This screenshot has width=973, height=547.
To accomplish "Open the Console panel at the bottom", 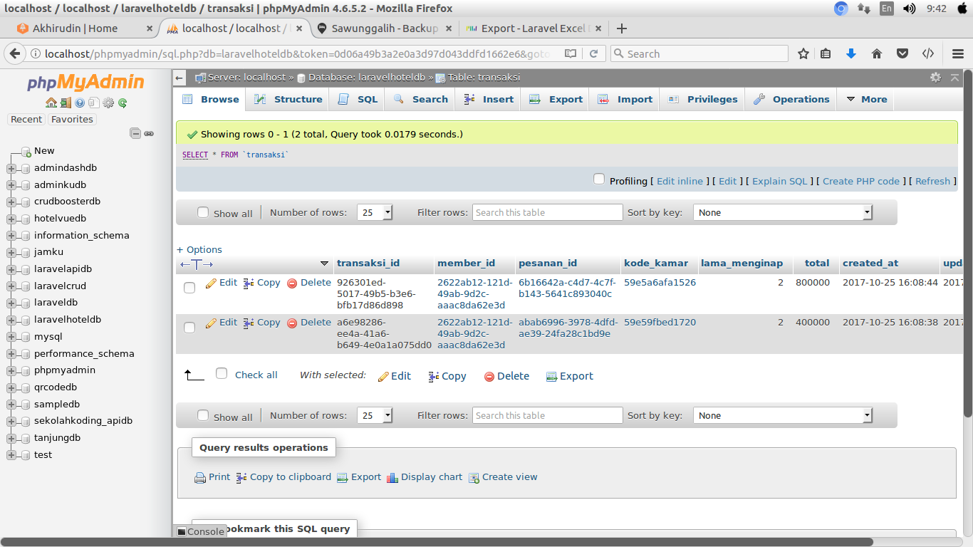I will coord(199,531).
